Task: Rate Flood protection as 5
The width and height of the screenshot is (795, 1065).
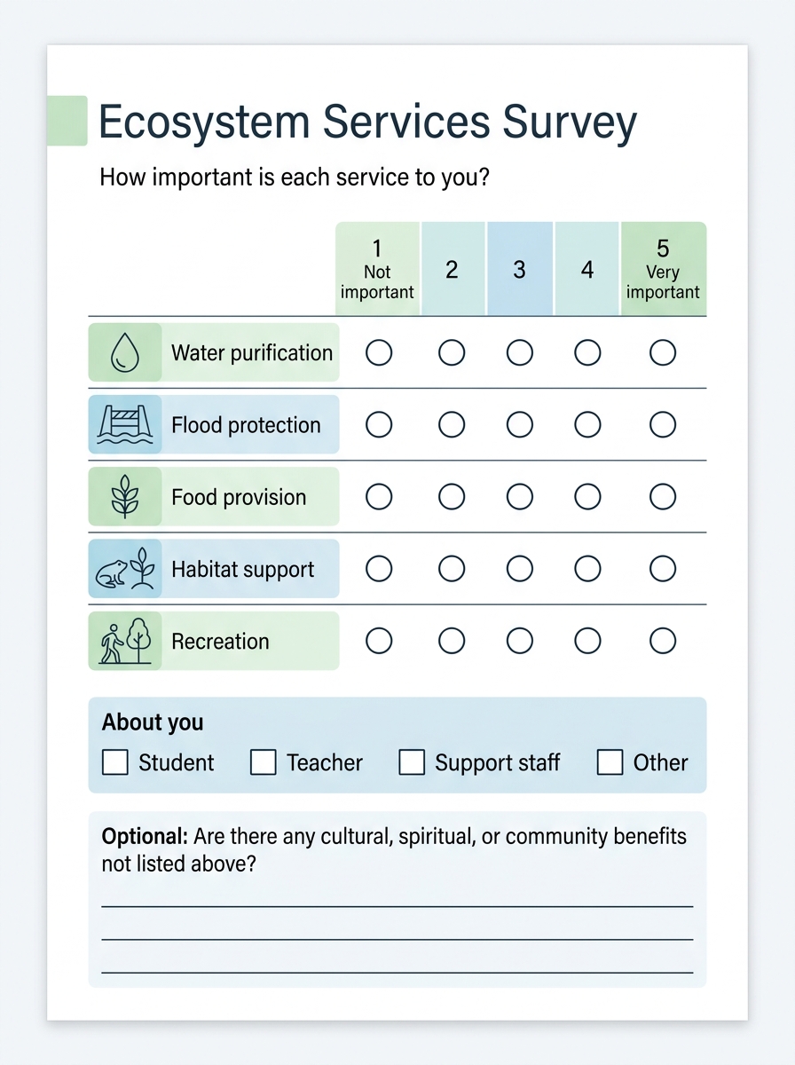Action: coord(663,425)
